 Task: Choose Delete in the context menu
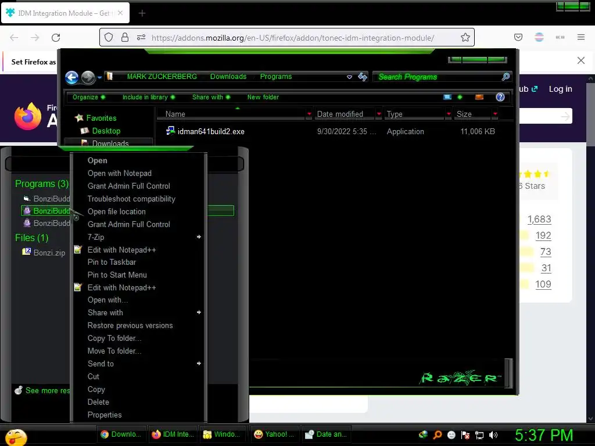138,402
